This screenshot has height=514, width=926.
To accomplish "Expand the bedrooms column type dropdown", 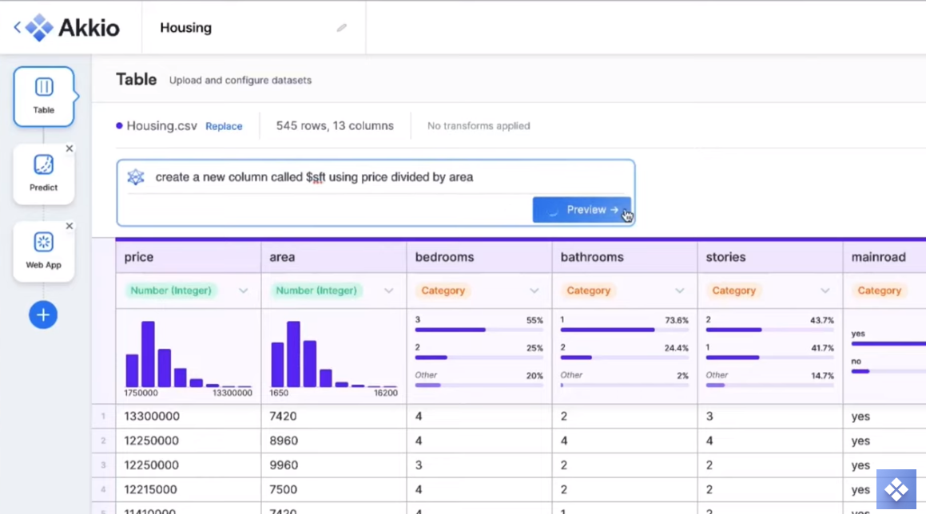I will [534, 291].
